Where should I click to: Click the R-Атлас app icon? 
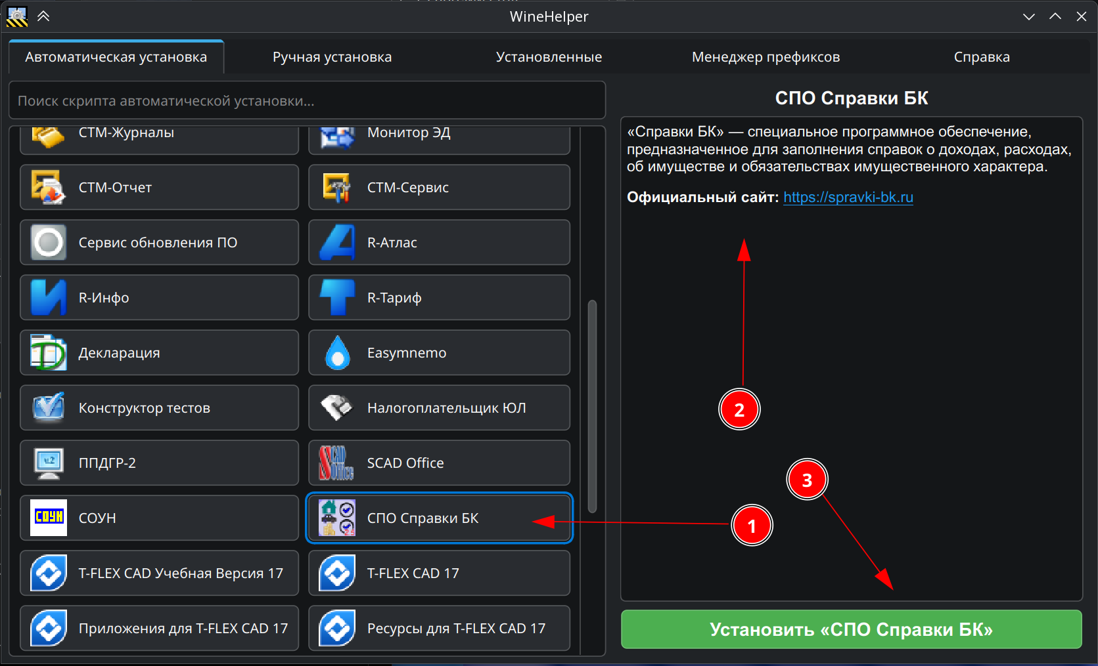tap(337, 243)
